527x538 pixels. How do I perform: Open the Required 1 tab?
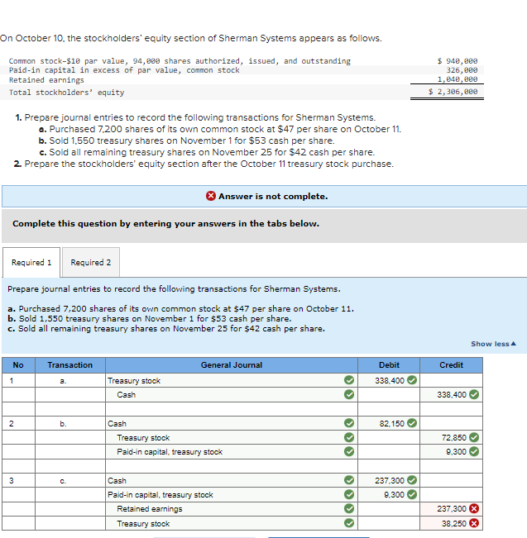point(31,262)
